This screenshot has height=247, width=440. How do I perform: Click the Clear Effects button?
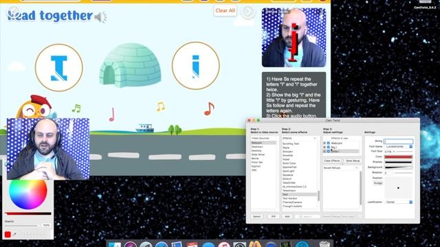point(332,161)
